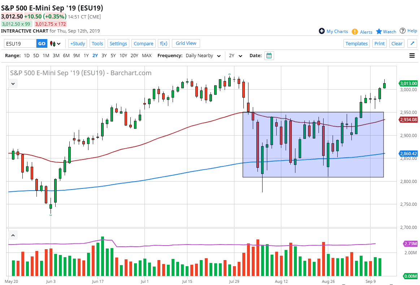Click the pop-out expand chart arrow
The width and height of the screenshot is (420, 285).
[x=412, y=43]
